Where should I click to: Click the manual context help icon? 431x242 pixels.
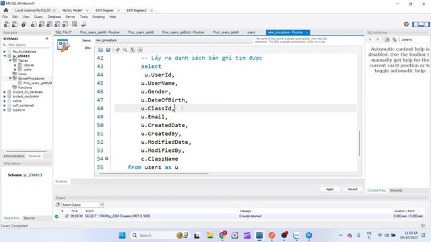(x=387, y=40)
